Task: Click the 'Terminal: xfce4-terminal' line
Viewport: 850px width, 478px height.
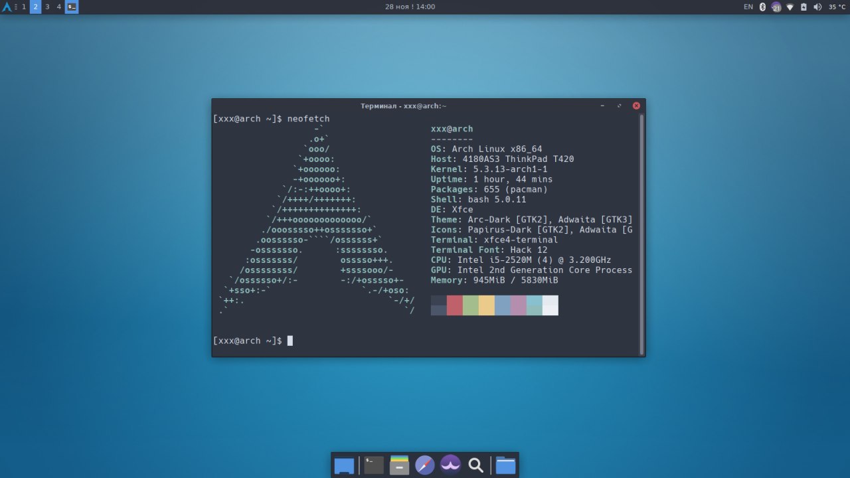Action: click(x=495, y=240)
